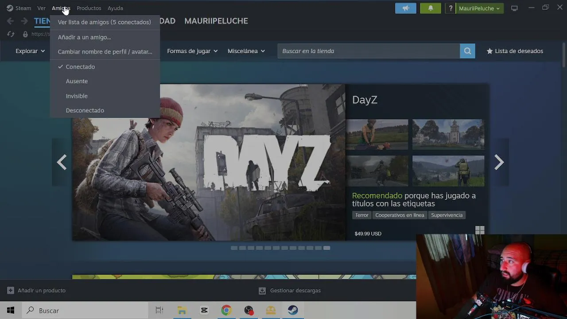567x319 pixels.
Task: Open File Explorer from taskbar
Action: (182, 310)
